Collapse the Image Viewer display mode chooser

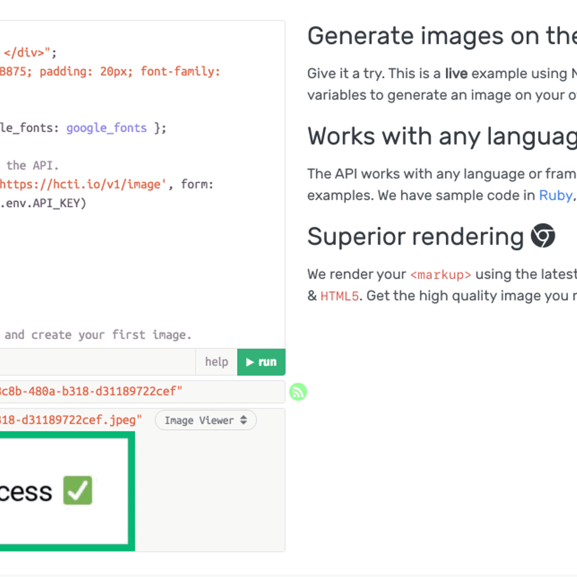pos(206,420)
